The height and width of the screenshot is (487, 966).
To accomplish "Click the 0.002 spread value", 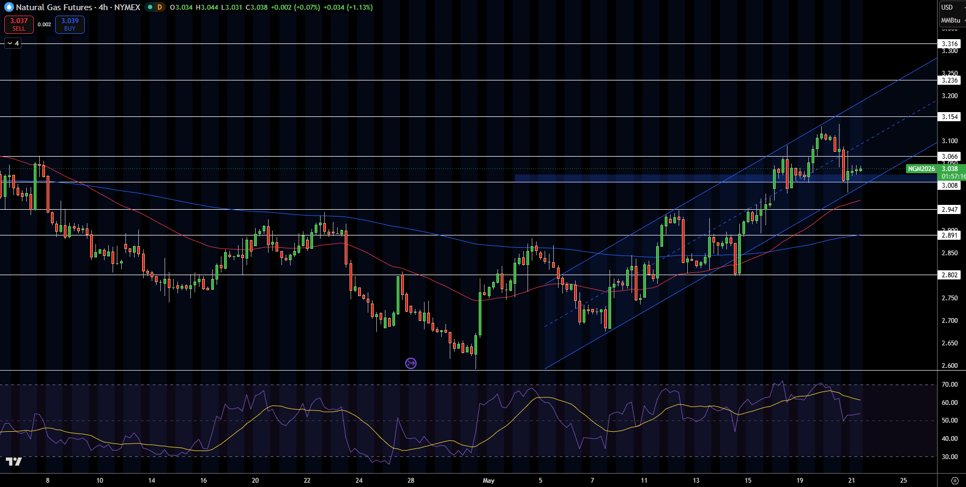I will tap(44, 25).
